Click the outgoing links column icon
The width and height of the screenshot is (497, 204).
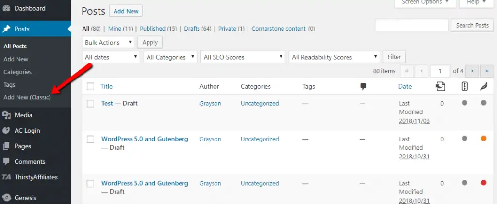click(x=441, y=86)
